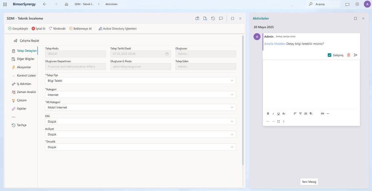
Task: Select the Talep Detayları tab
Action: (x=24, y=51)
